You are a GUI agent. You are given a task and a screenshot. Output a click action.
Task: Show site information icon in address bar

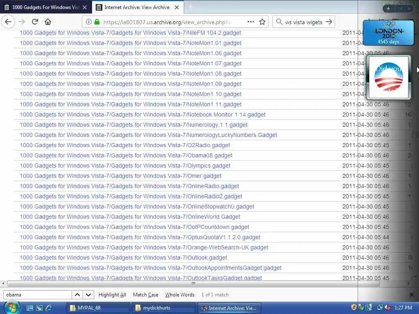coord(88,22)
